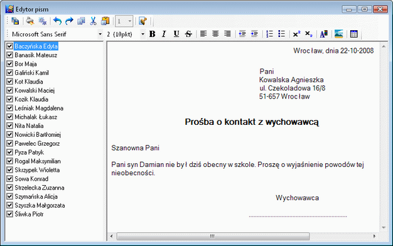Screen dimensions: 393x246
Task: Click the vertical scroll down arrow
Action: [x=384, y=228]
